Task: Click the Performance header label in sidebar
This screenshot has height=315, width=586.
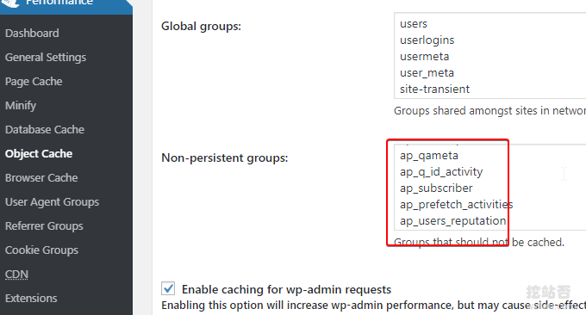Action: (59, 3)
